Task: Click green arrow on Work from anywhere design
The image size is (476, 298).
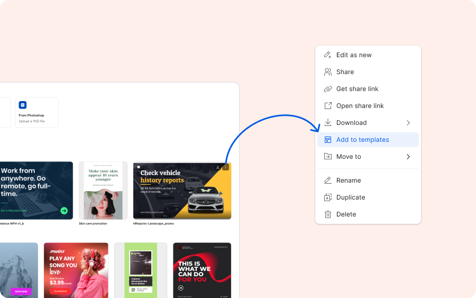Action: click(x=64, y=211)
